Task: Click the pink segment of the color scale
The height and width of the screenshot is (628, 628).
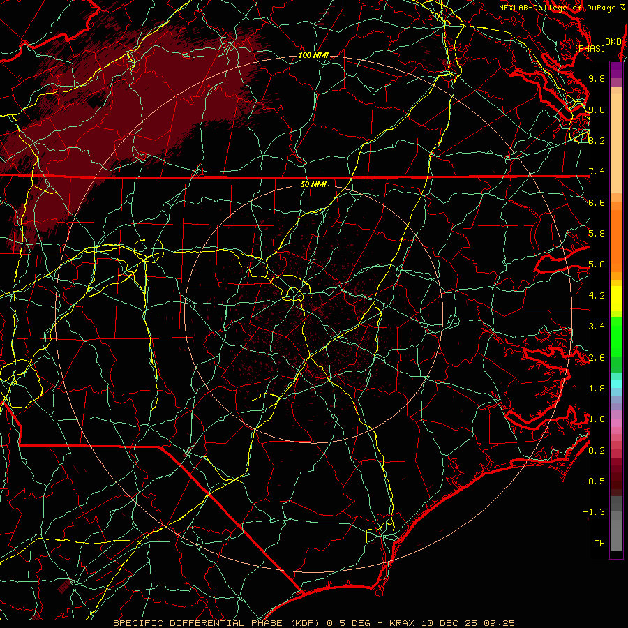Action: [616, 423]
